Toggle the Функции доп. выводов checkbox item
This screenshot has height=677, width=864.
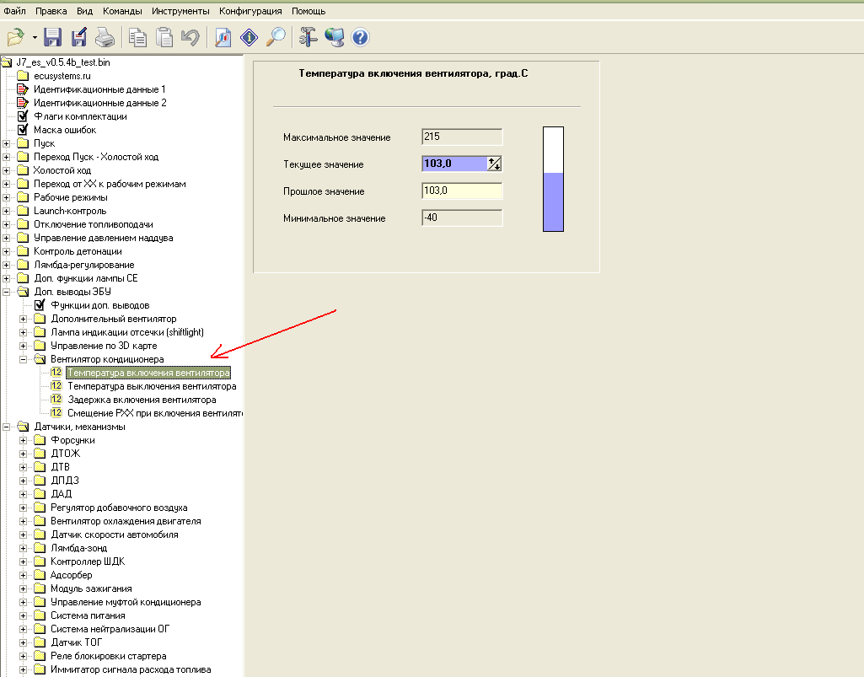(x=40, y=305)
